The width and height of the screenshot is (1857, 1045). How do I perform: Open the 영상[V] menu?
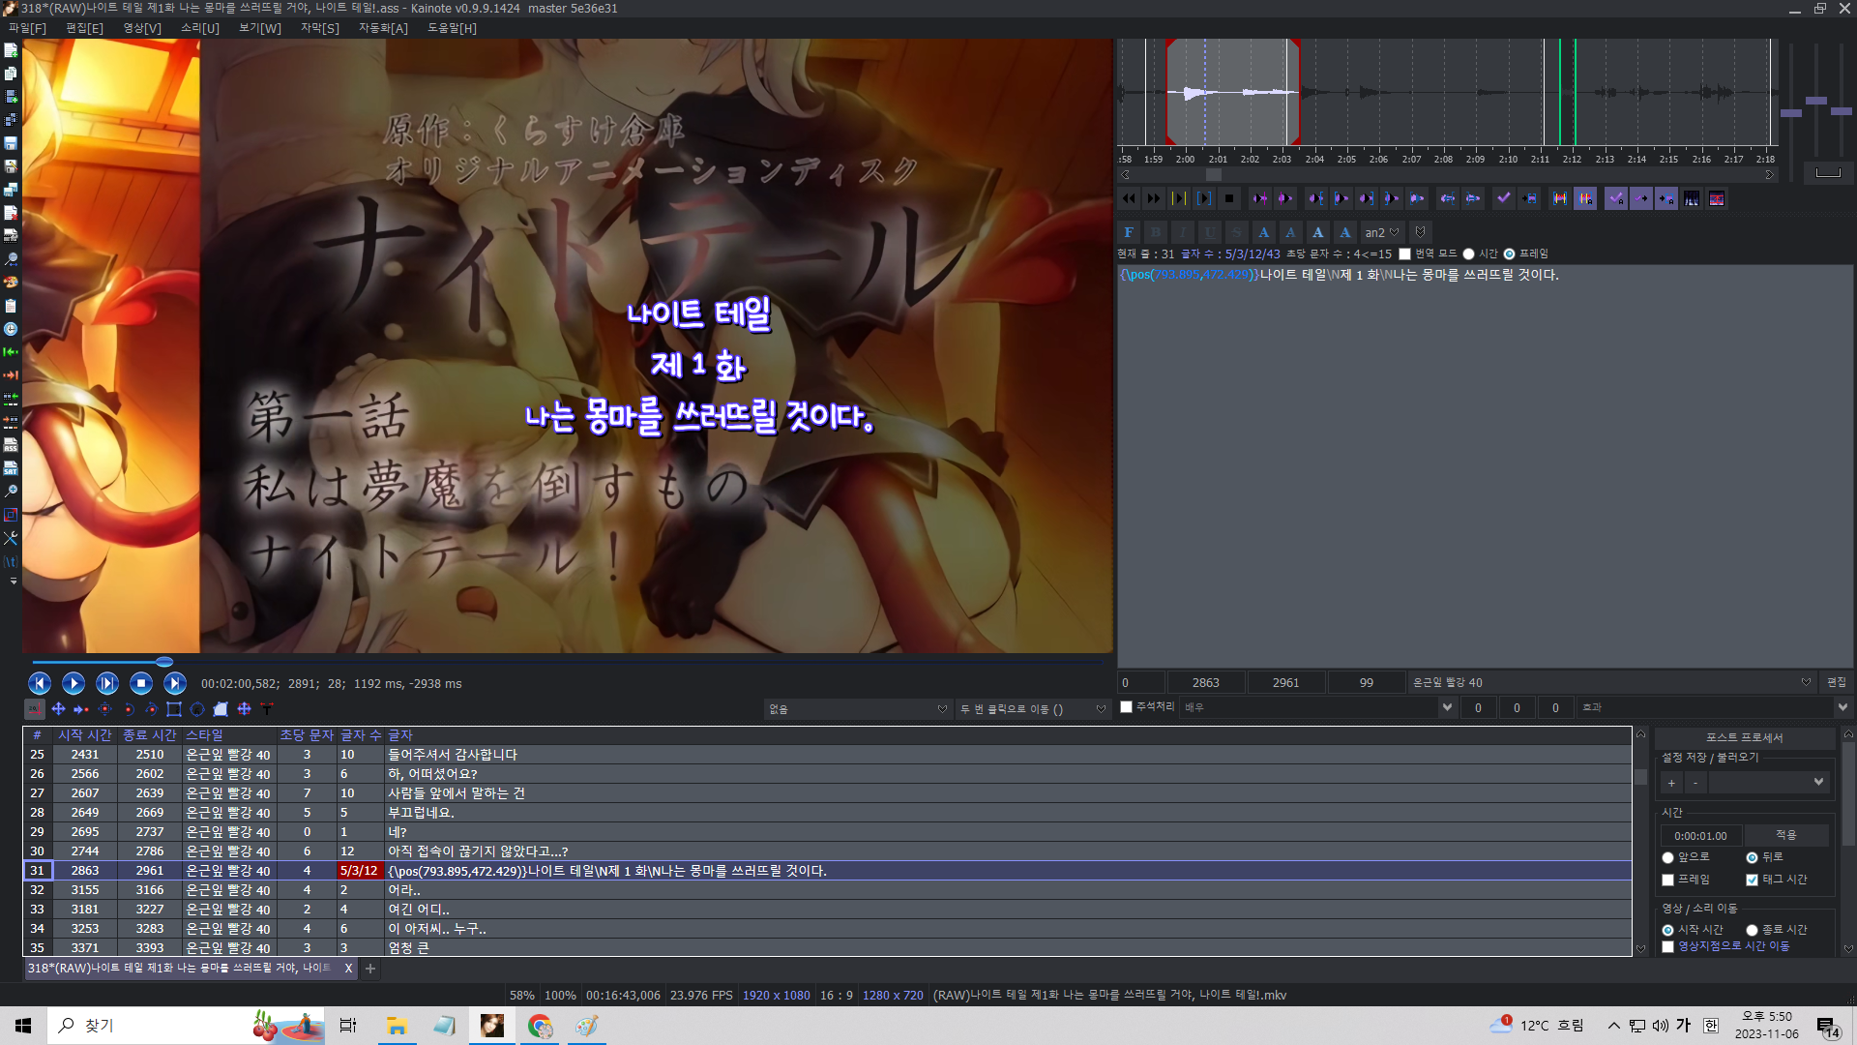pyautogui.click(x=142, y=28)
